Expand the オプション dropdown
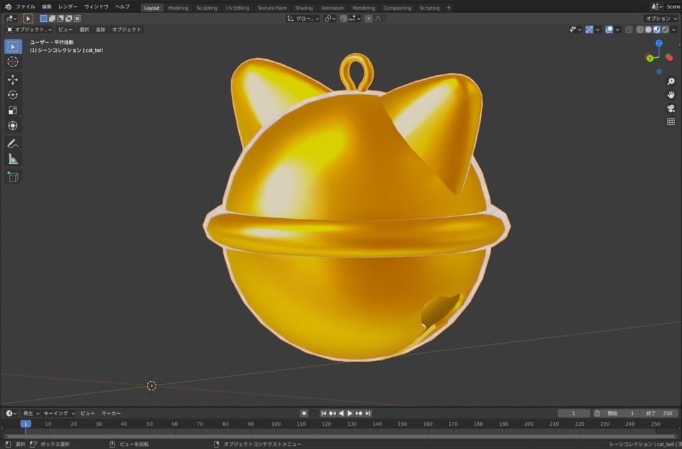The height and width of the screenshot is (449, 682). click(x=661, y=19)
